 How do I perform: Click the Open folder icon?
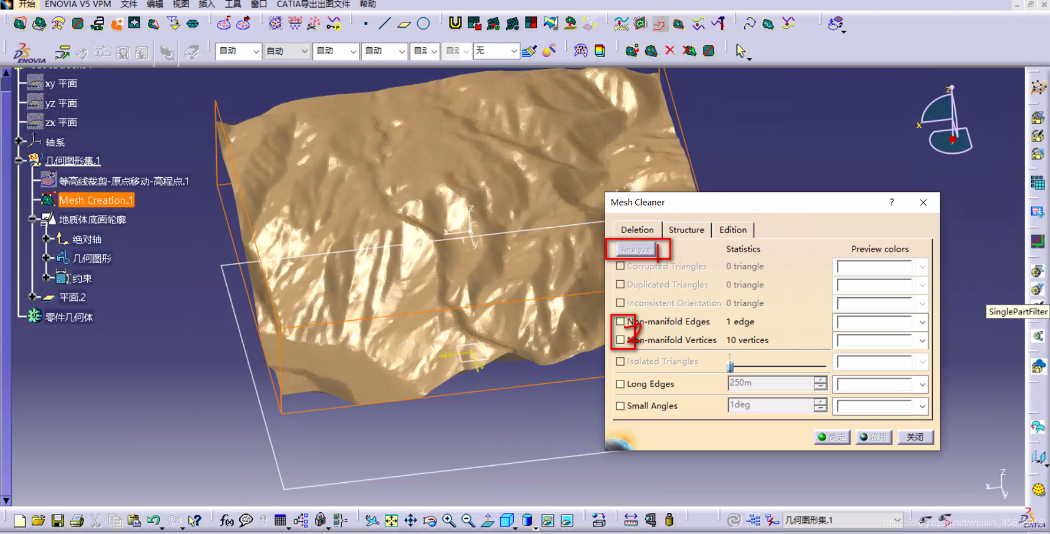point(38,520)
